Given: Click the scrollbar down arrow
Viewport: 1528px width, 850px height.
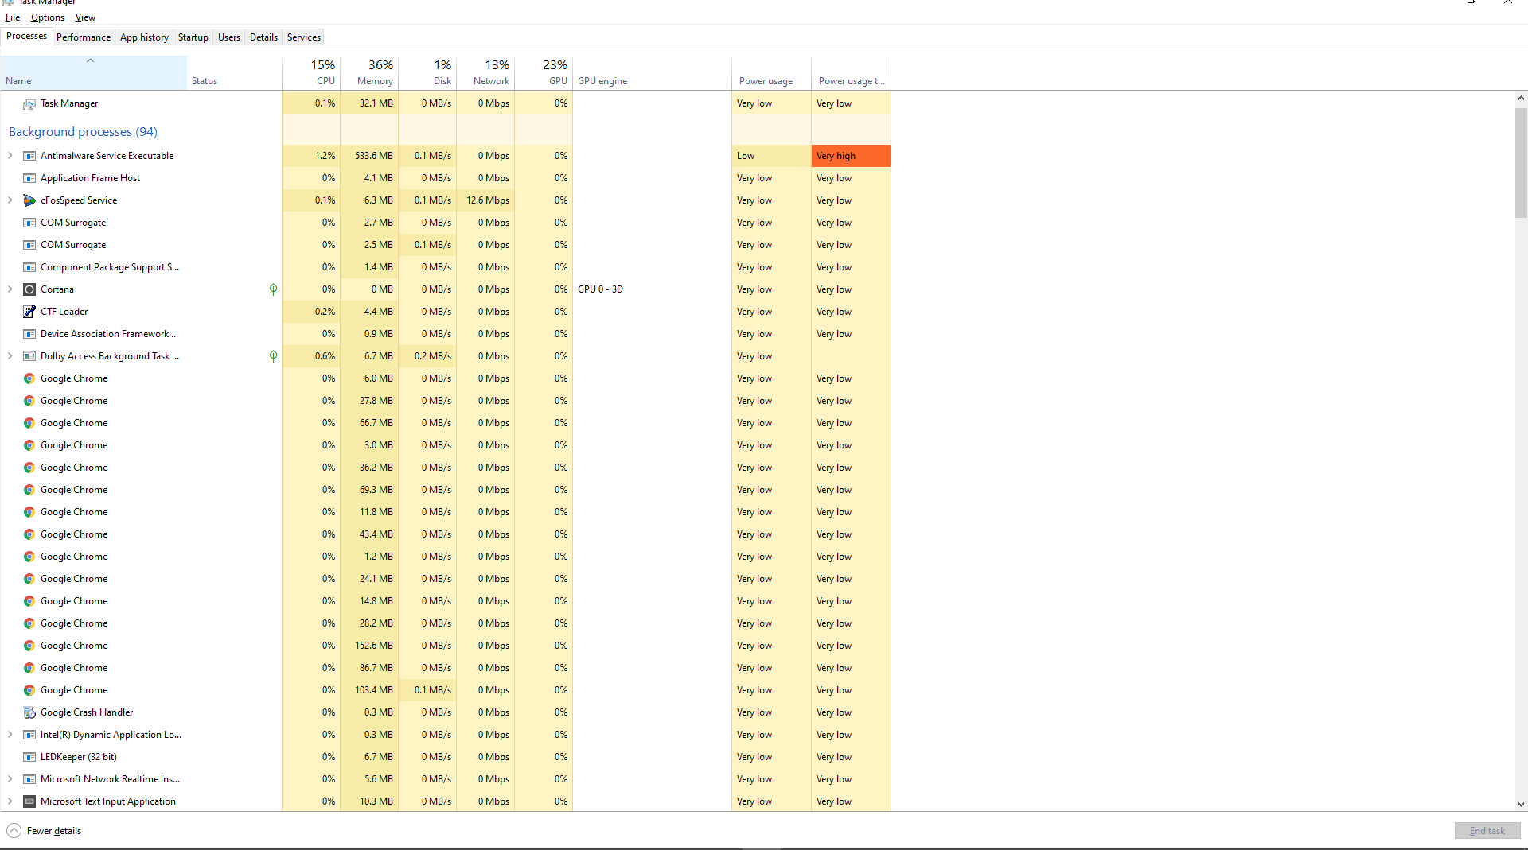Looking at the screenshot, I should (1521, 805).
